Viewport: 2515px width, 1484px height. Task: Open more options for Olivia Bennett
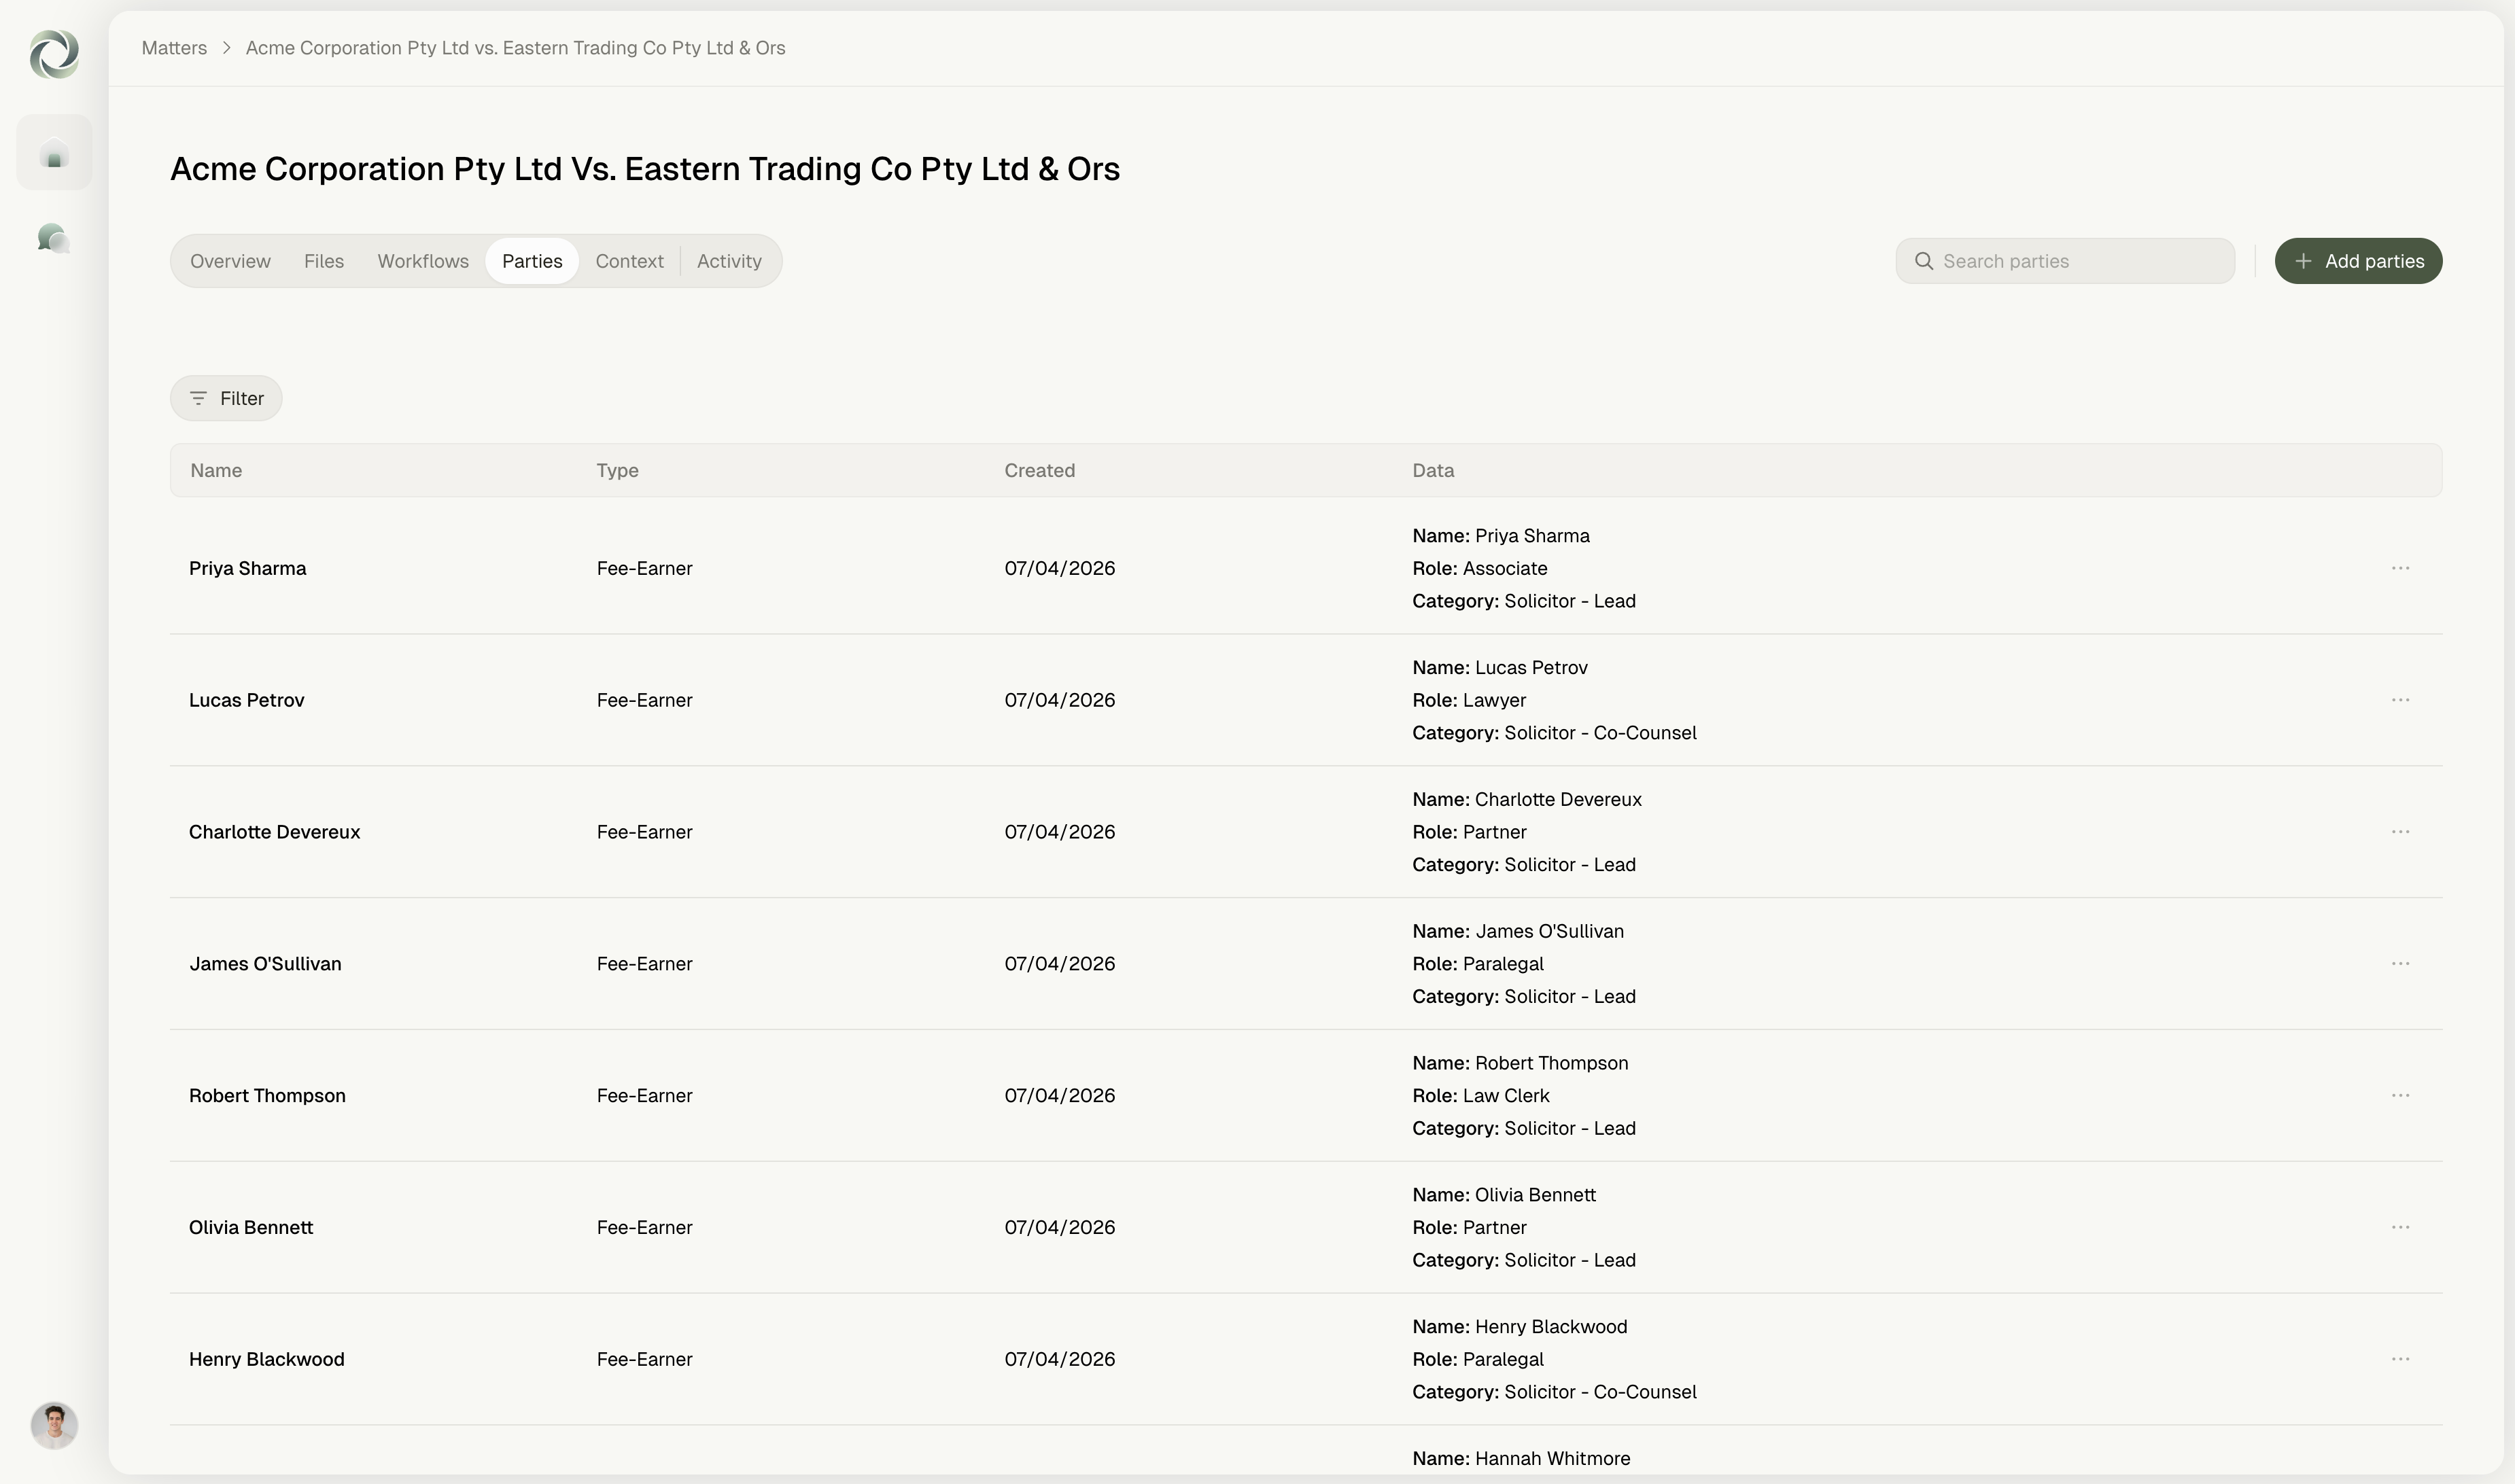pos(2400,1227)
